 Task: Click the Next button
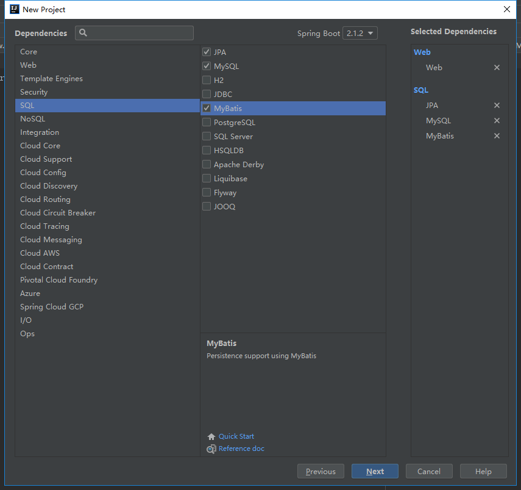click(375, 471)
